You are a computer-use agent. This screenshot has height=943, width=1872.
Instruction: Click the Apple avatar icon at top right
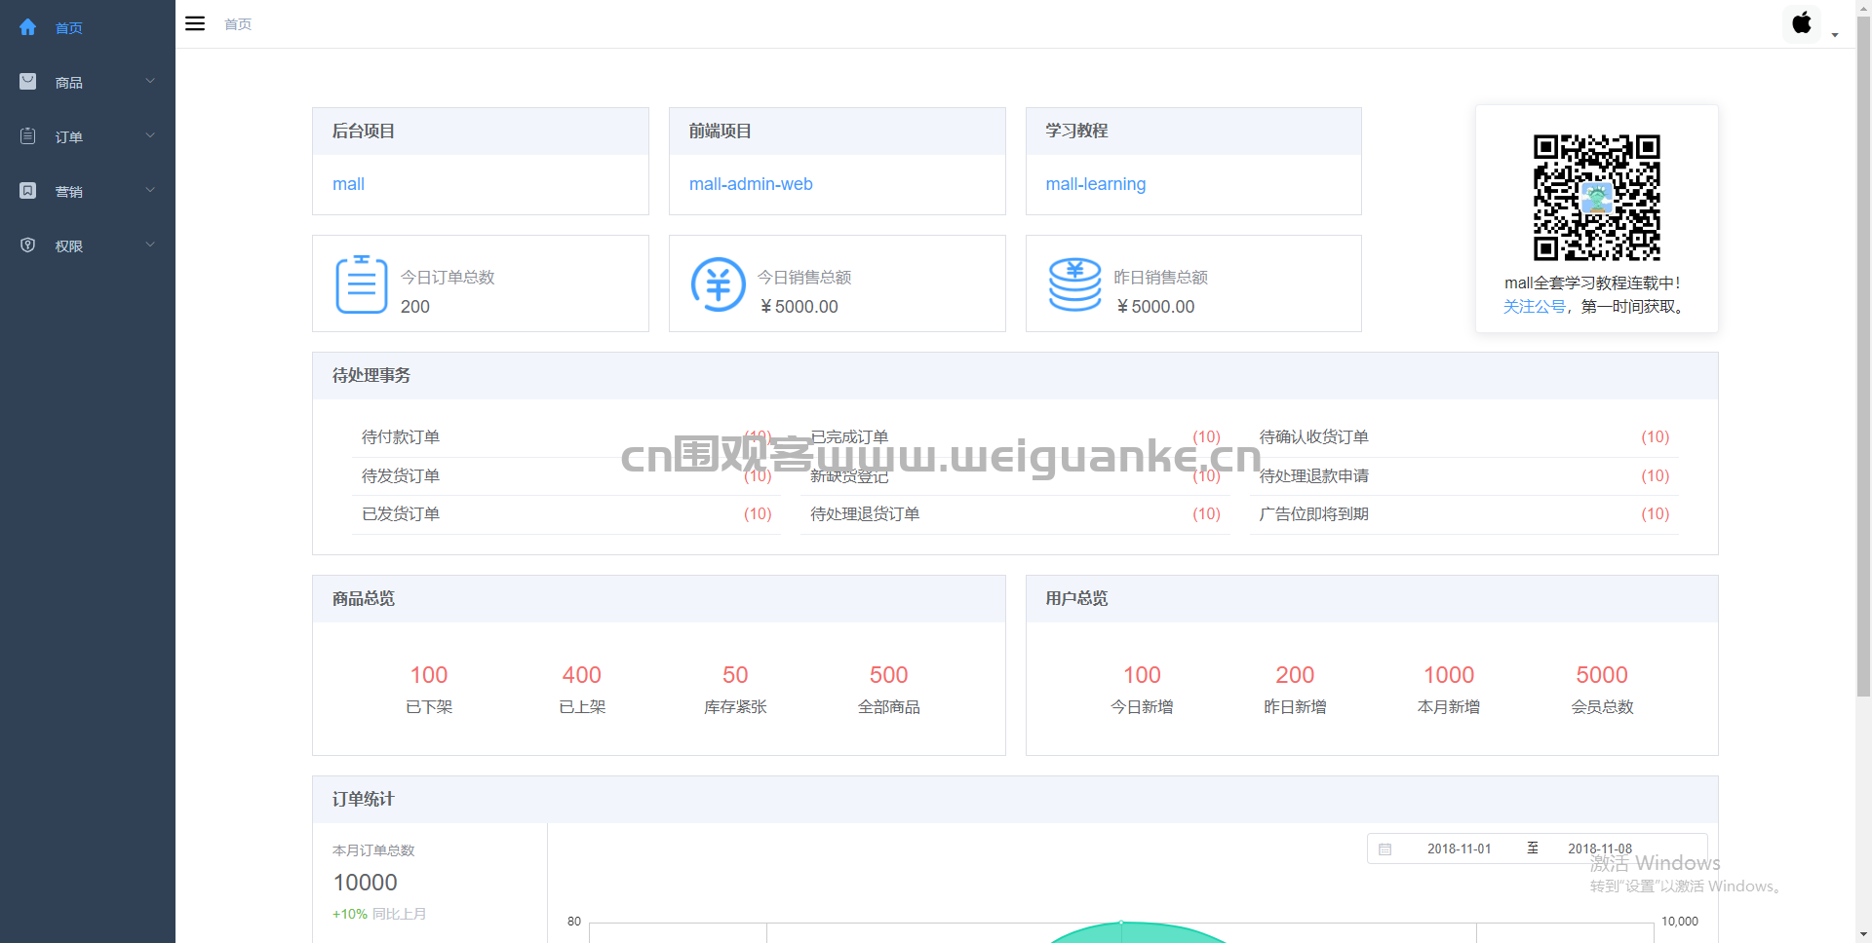click(x=1802, y=23)
